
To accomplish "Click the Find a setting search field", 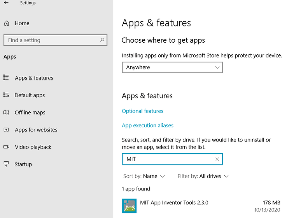I will coord(55,40).
